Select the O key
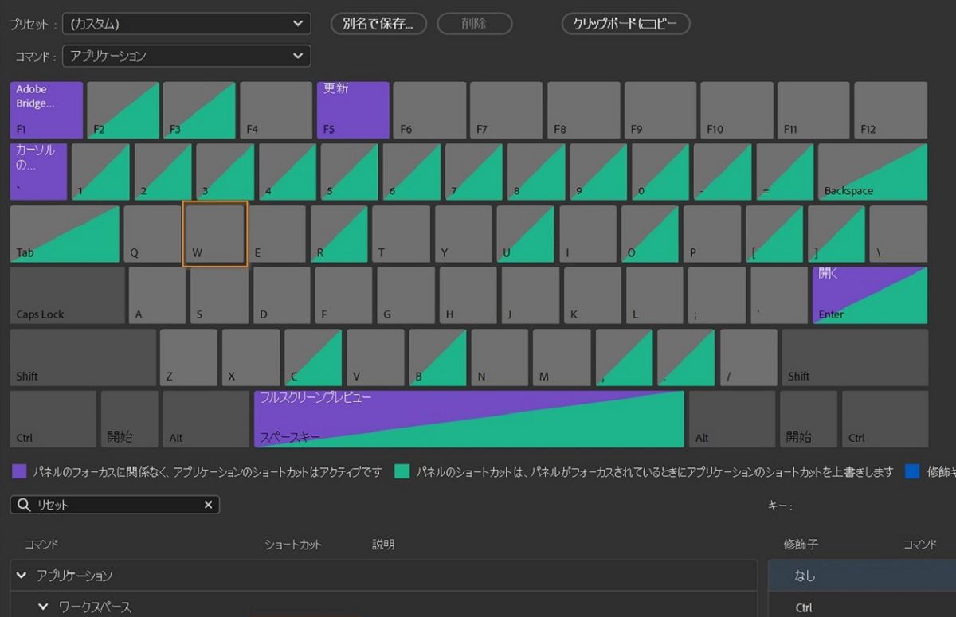Viewport: 956px width, 617px height. tap(650, 233)
